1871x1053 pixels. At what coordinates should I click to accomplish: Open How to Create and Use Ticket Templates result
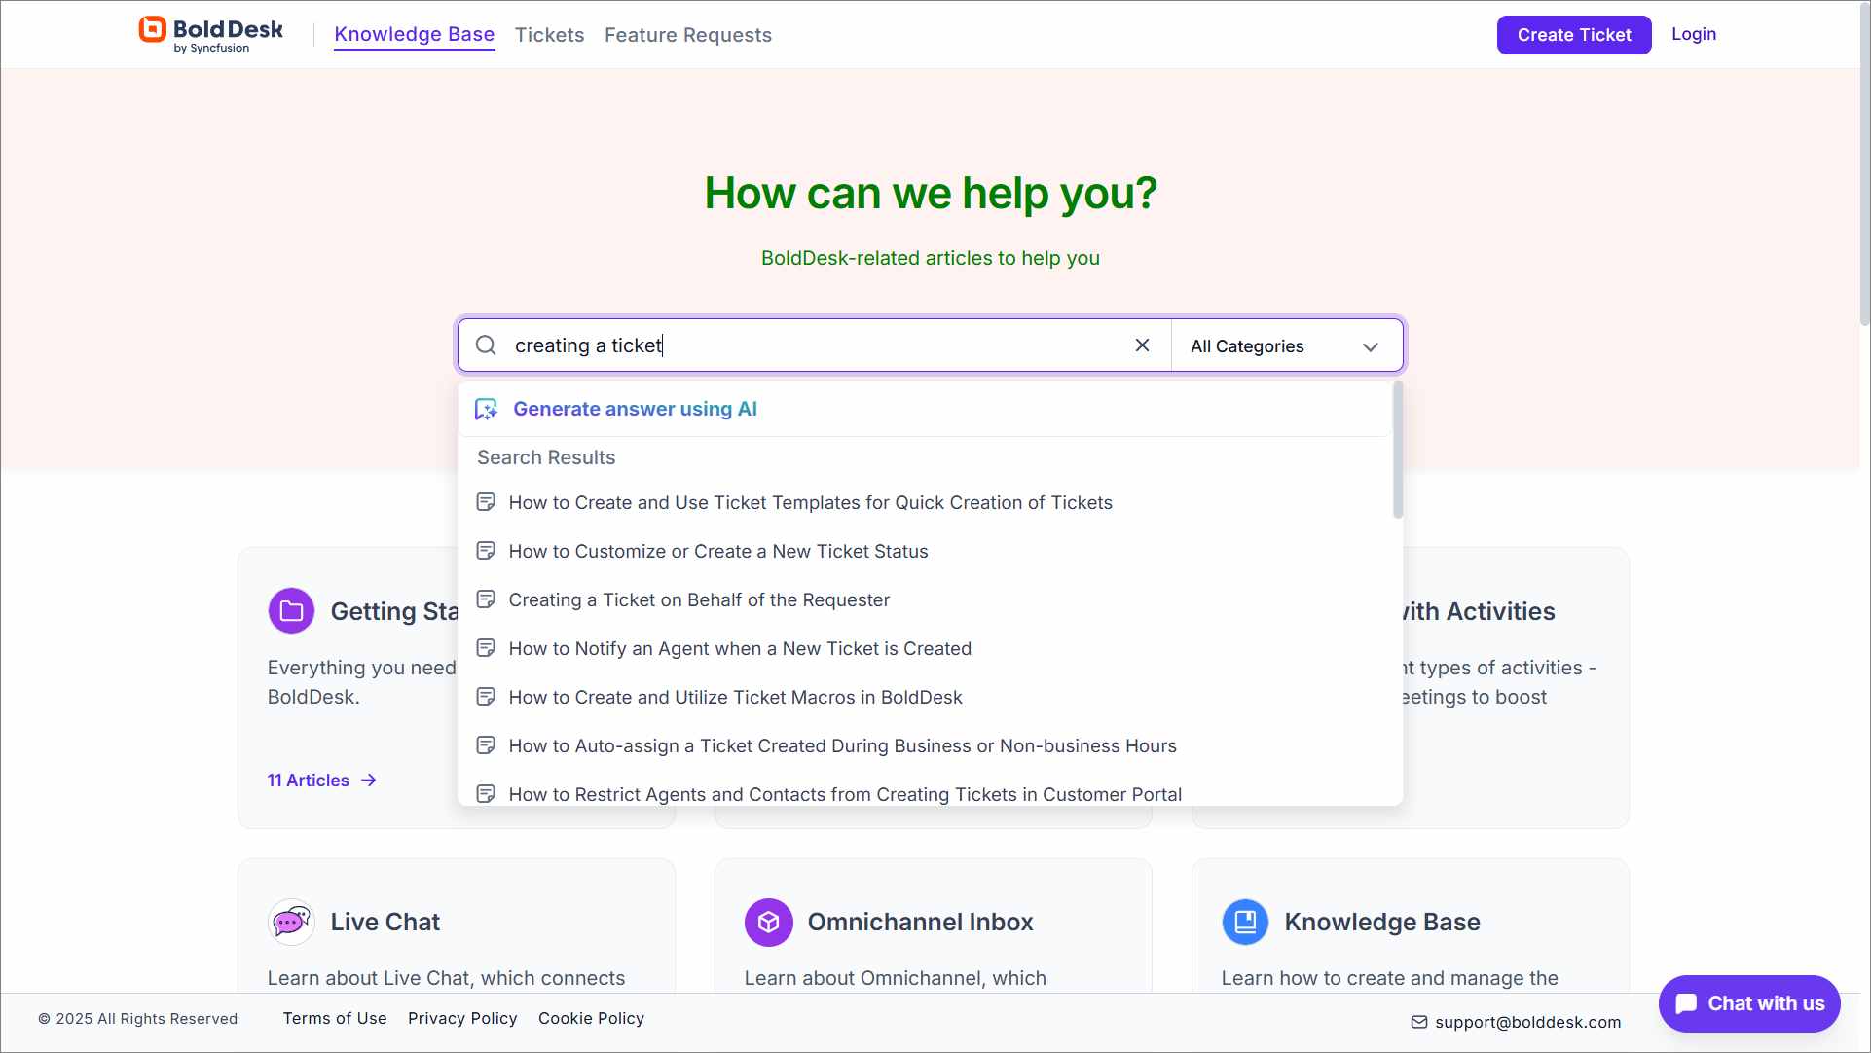(x=810, y=502)
